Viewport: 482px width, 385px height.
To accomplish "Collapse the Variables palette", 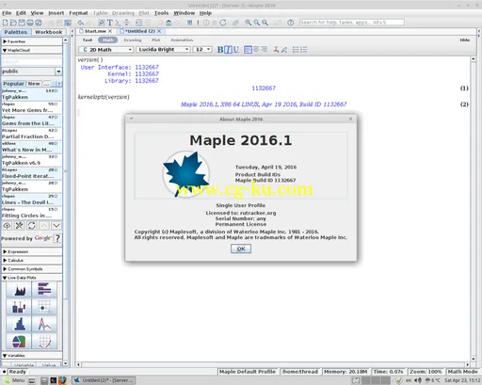I will [x=31, y=356].
